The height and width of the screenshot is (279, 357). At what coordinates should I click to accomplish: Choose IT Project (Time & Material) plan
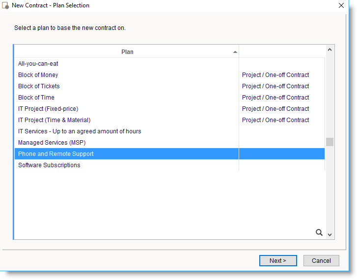(54, 120)
